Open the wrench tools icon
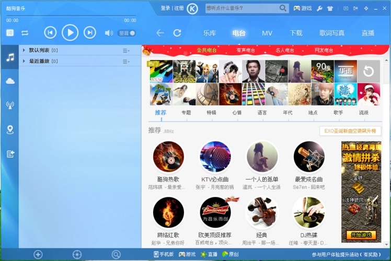 pos(319,9)
